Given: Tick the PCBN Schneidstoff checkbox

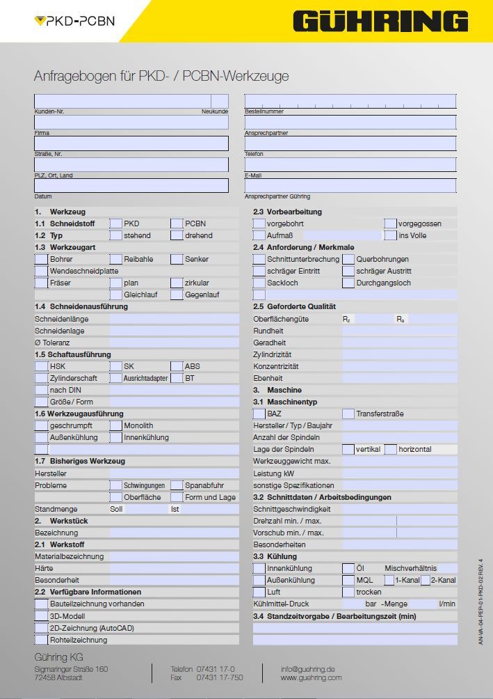Looking at the screenshot, I should (177, 223).
